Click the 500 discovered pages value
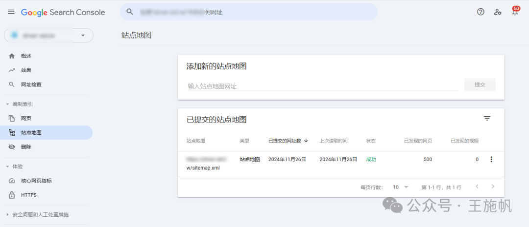This screenshot has width=529, height=227. (x=428, y=160)
